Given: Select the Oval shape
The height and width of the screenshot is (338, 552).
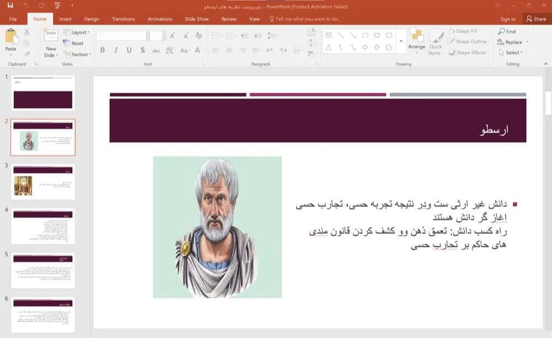Looking at the screenshot, I should (x=377, y=35).
